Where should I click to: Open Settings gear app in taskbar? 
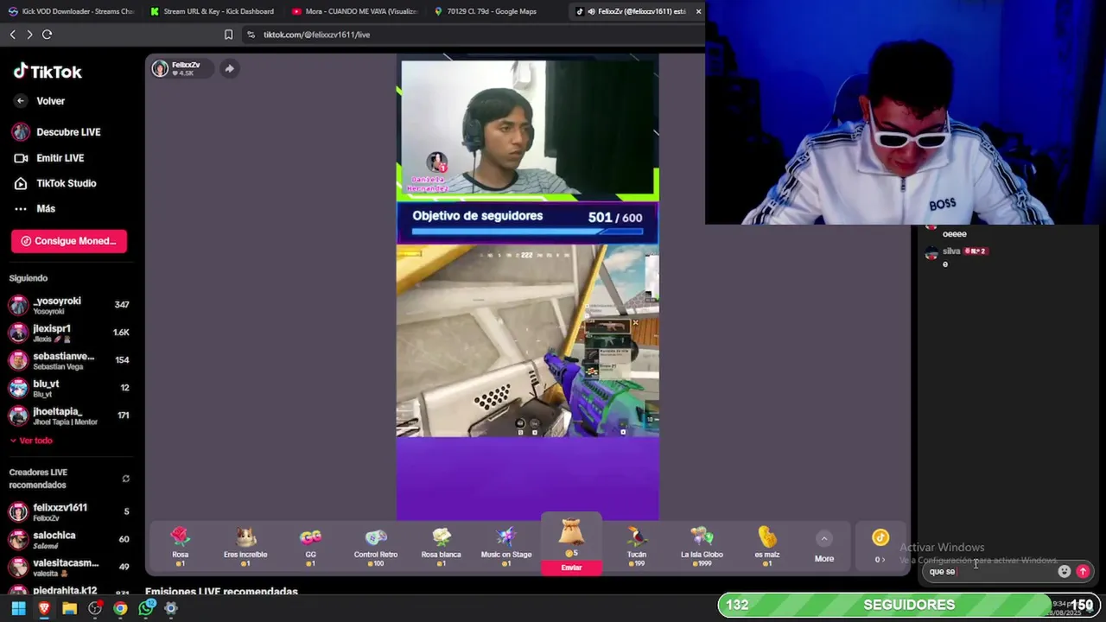[x=171, y=608]
